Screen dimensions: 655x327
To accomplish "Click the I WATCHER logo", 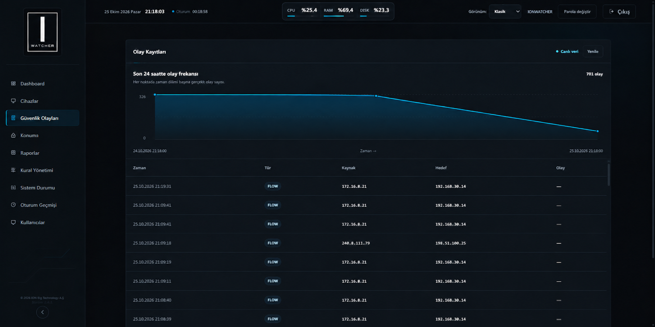I will click(42, 32).
